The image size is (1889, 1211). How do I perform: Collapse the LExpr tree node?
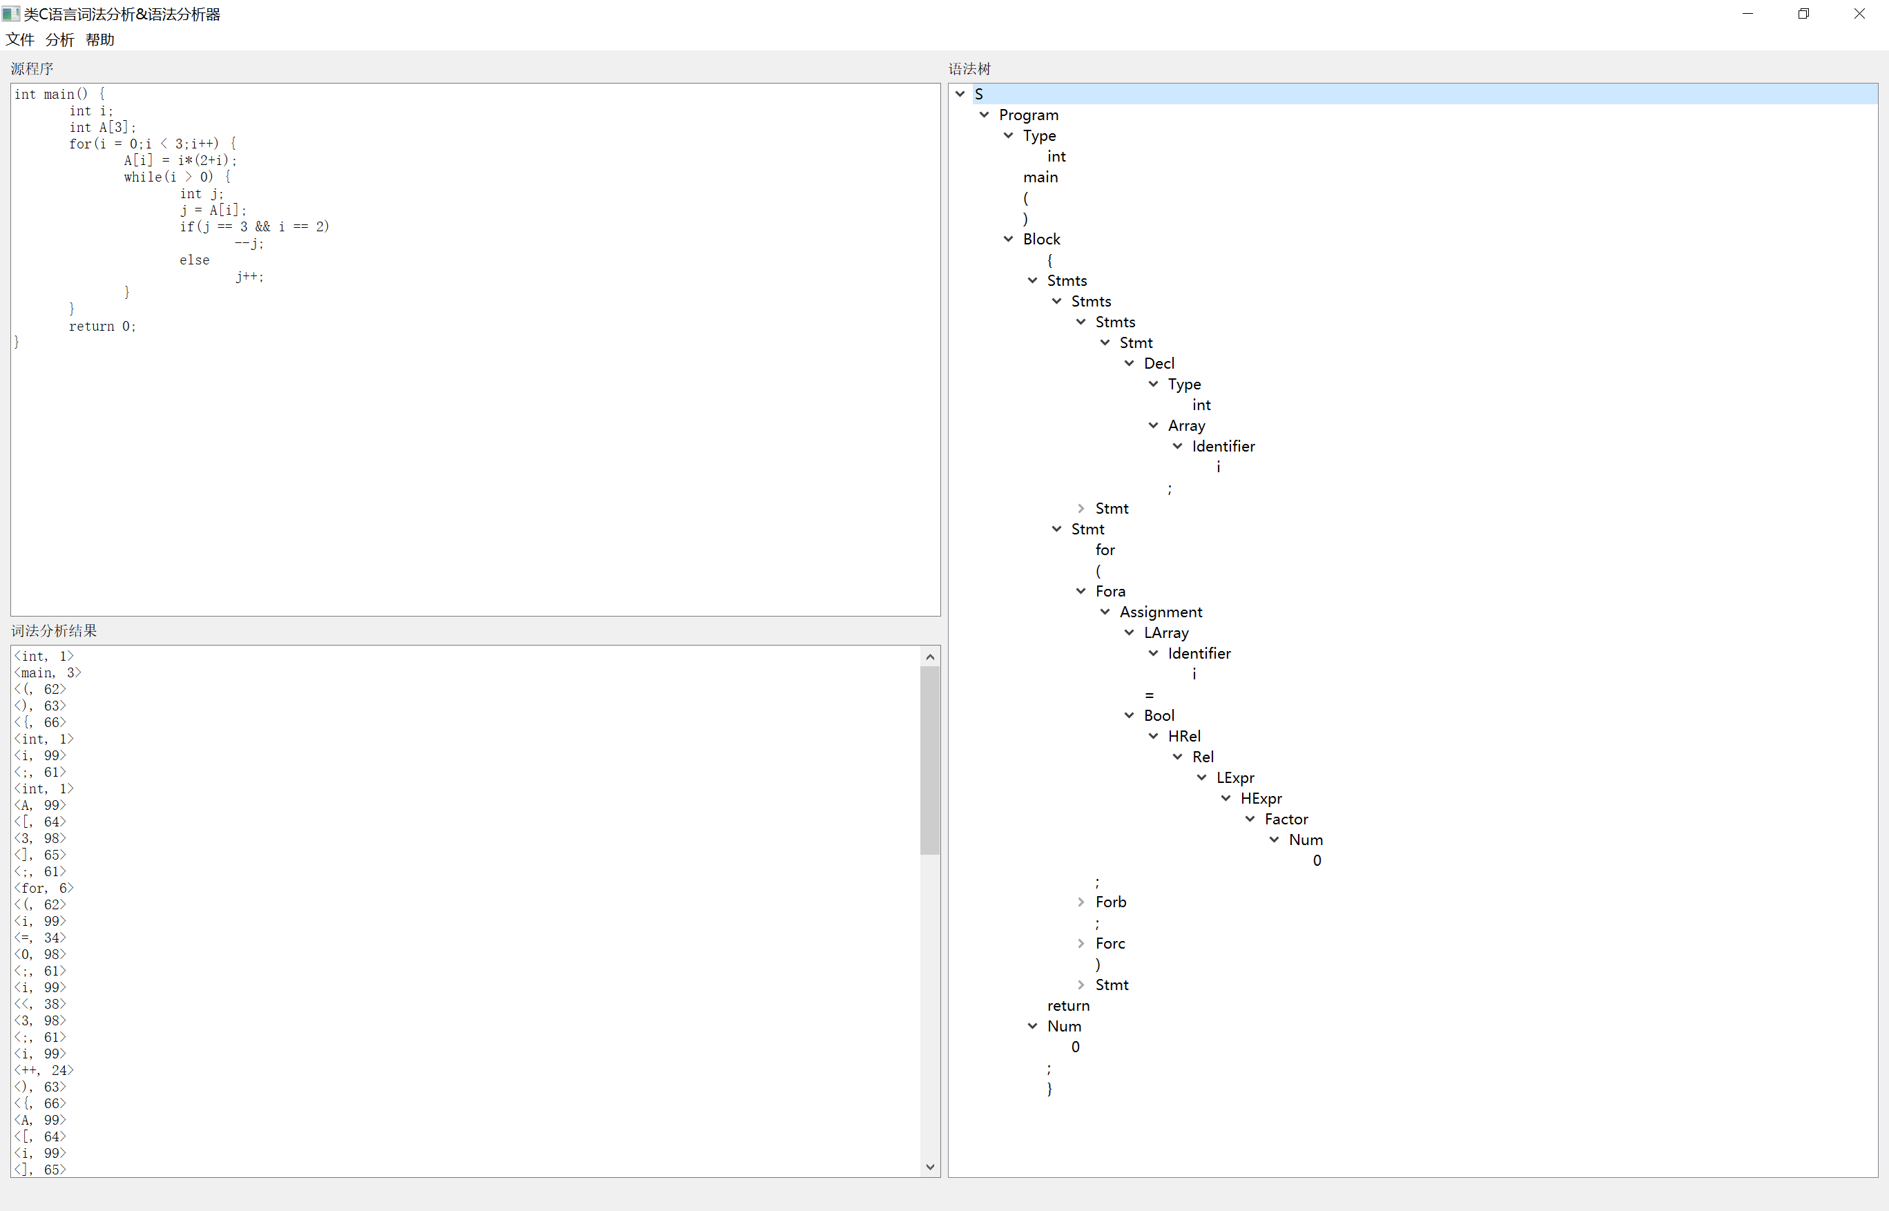1203,777
